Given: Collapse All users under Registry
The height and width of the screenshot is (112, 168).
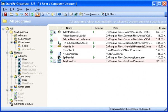Looking at the screenshot, I should click(11, 56).
